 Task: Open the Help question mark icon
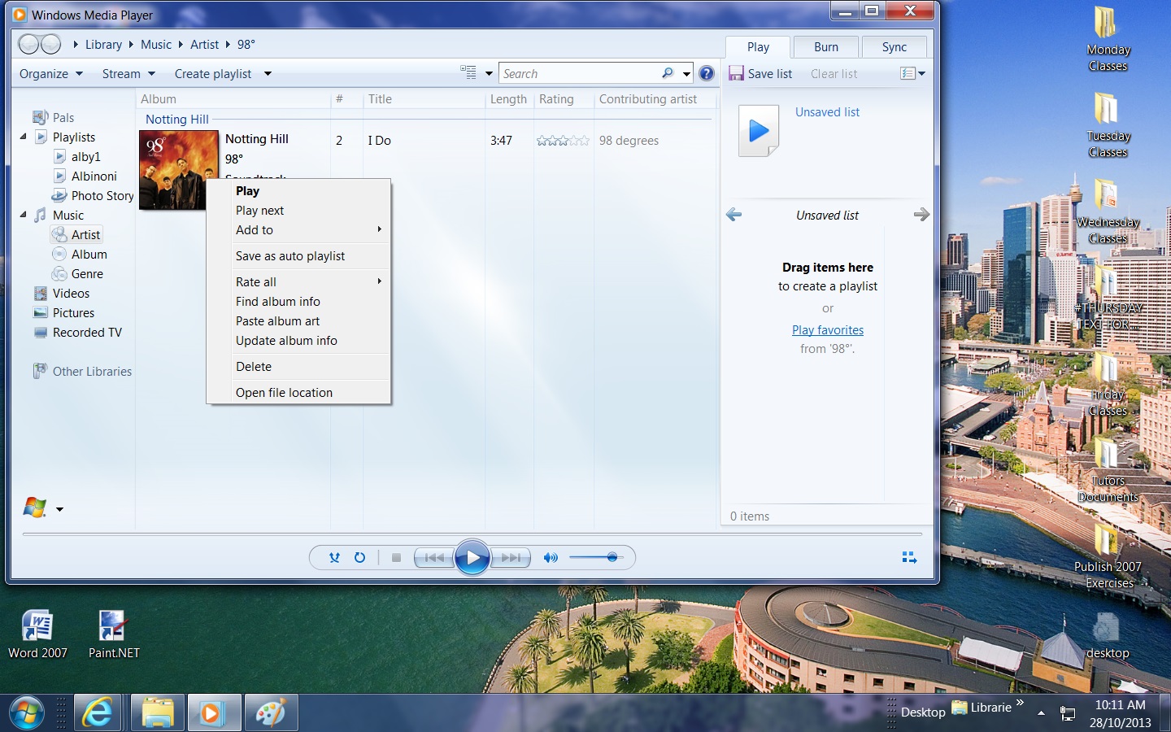pos(707,73)
